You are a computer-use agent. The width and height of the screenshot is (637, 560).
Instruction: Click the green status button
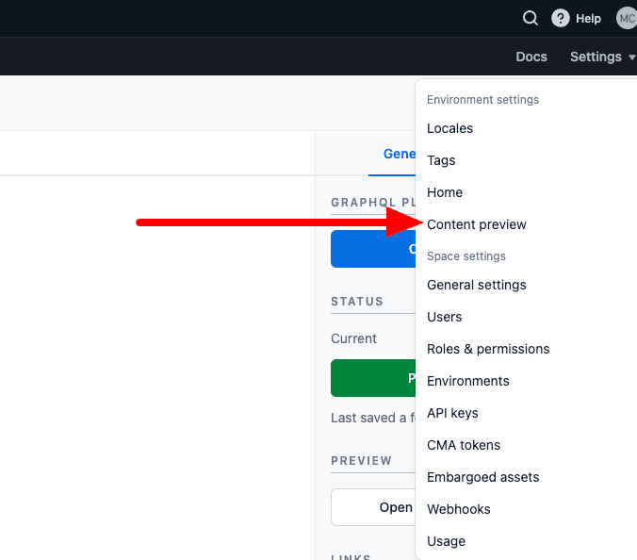372,378
